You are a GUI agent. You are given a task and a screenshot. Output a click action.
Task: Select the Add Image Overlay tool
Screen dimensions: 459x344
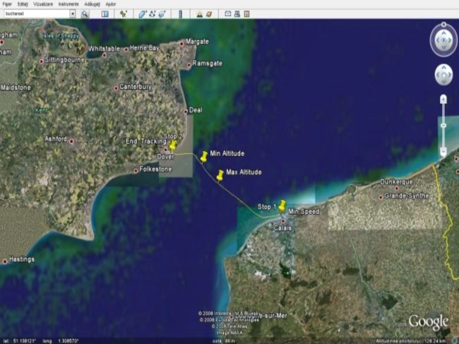(x=162, y=14)
